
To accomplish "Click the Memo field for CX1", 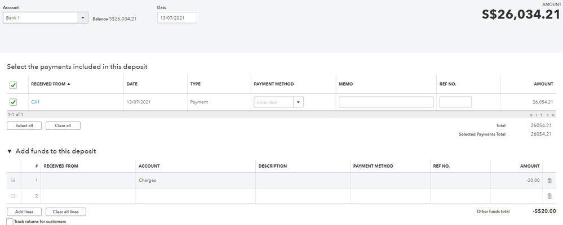I will point(386,102).
